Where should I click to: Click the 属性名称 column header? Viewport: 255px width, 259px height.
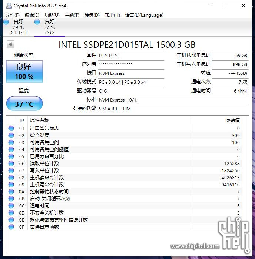(x=109, y=120)
